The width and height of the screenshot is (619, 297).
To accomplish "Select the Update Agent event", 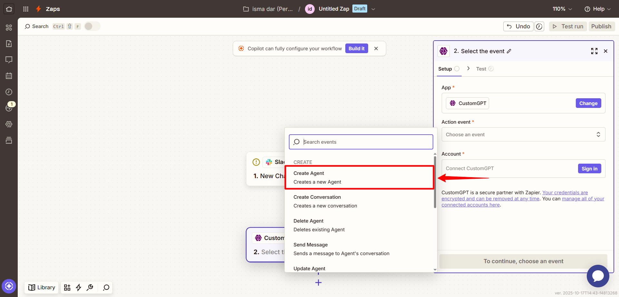I will (x=359, y=268).
